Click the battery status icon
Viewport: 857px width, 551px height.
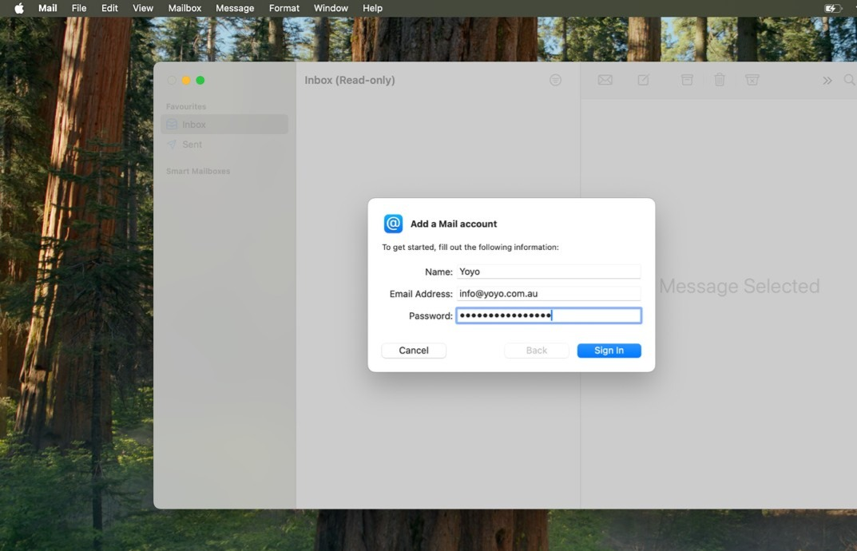pyautogui.click(x=832, y=8)
